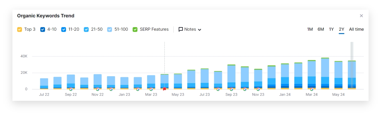
Task: Uncheck the 4-10 positions checkbox
Action: pos(43,29)
